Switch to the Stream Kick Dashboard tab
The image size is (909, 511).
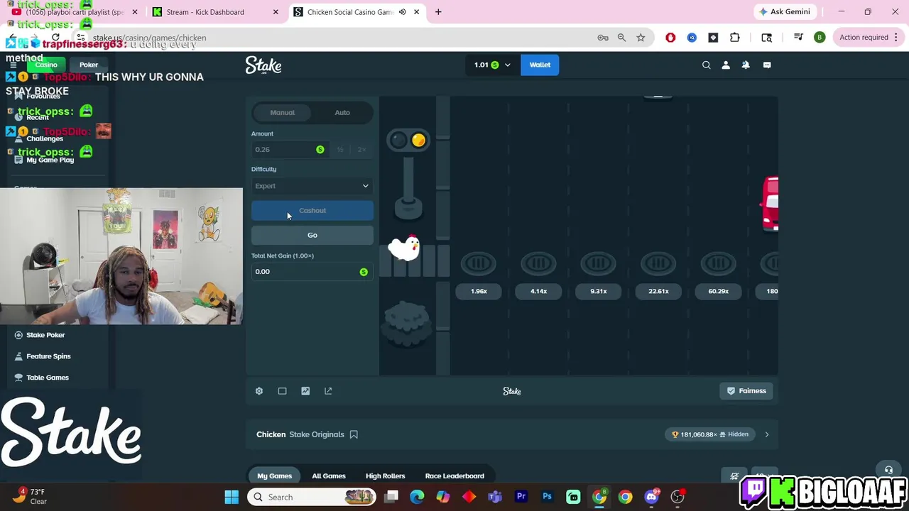click(x=216, y=12)
